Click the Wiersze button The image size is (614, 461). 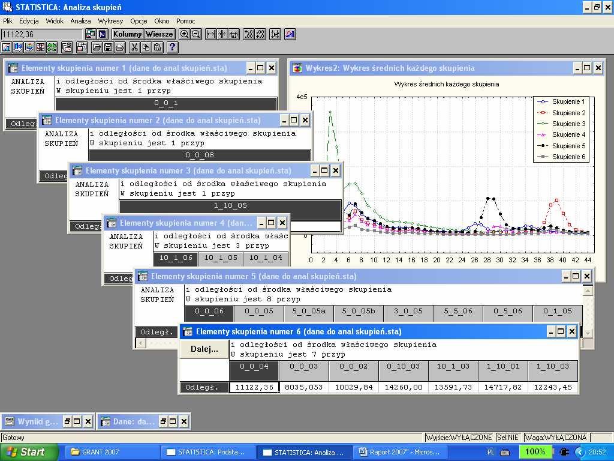[x=159, y=34]
